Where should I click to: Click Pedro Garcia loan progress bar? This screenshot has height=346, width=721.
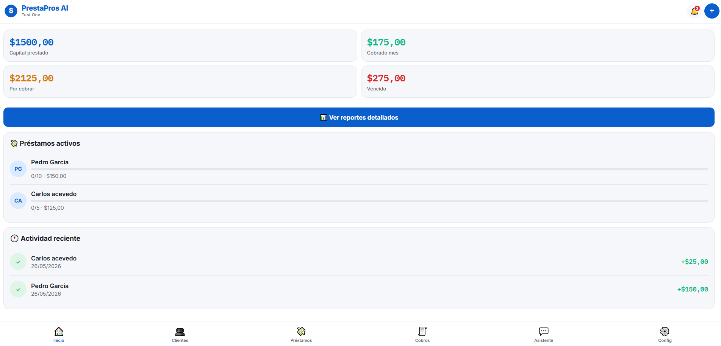pos(369,169)
